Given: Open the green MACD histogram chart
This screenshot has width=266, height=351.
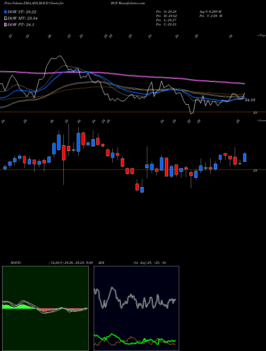Looking at the screenshot, I should (45, 308).
